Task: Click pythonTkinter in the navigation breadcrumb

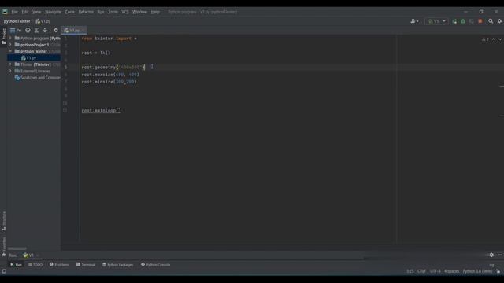Action: pos(17,21)
